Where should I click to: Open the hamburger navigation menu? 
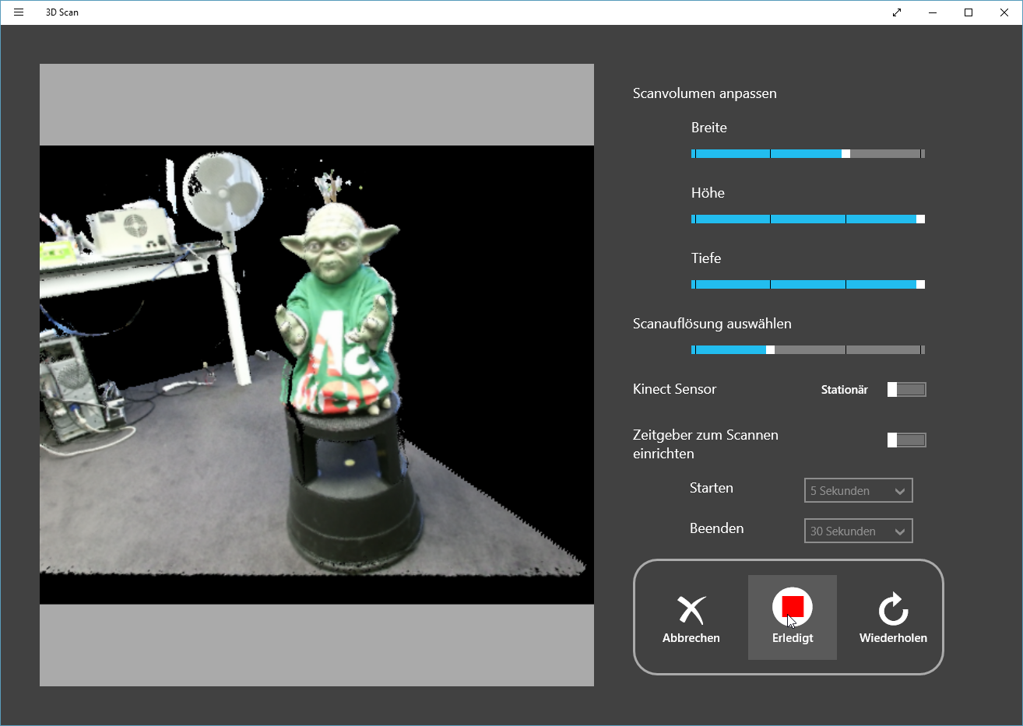19,12
